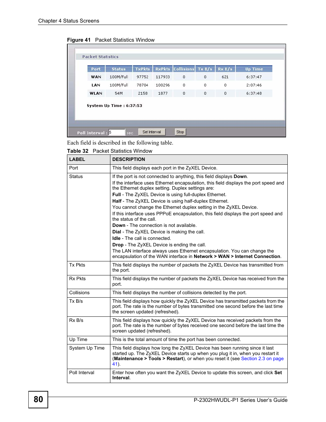Click the DESCRIPTION table header
Screen dimensions: 326x422
pyautogui.click(x=199, y=160)
